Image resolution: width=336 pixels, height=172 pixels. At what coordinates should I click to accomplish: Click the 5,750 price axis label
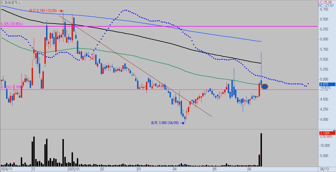point(324,49)
